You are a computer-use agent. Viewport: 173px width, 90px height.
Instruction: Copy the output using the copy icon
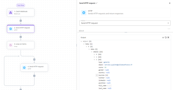click(166, 37)
